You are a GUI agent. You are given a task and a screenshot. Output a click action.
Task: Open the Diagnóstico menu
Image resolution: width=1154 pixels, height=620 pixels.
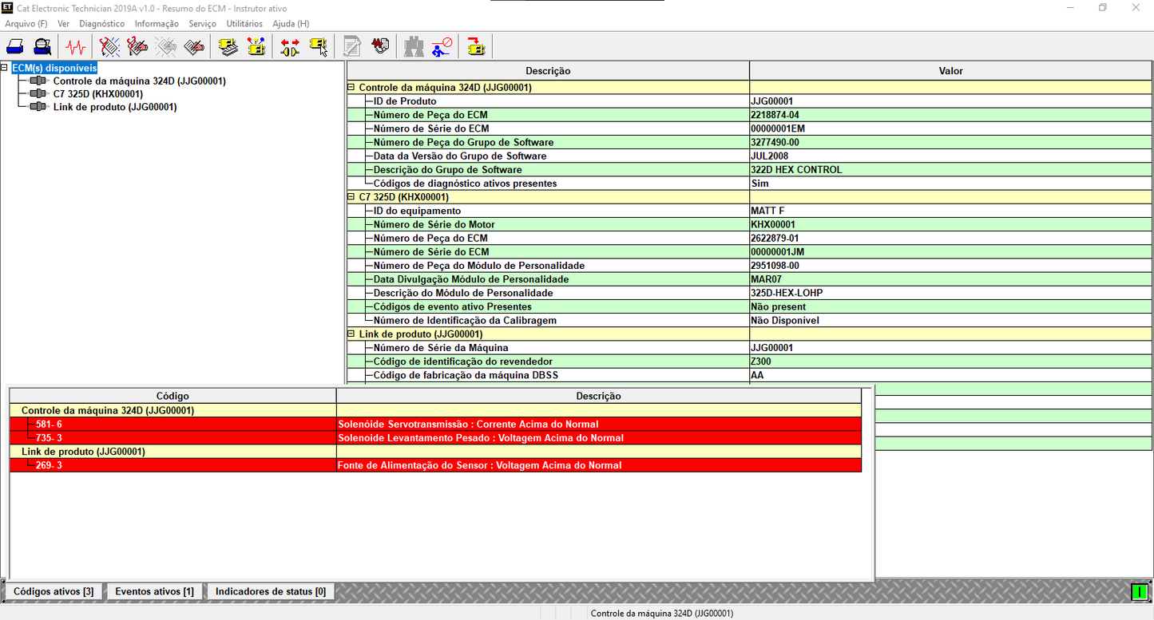(x=101, y=24)
